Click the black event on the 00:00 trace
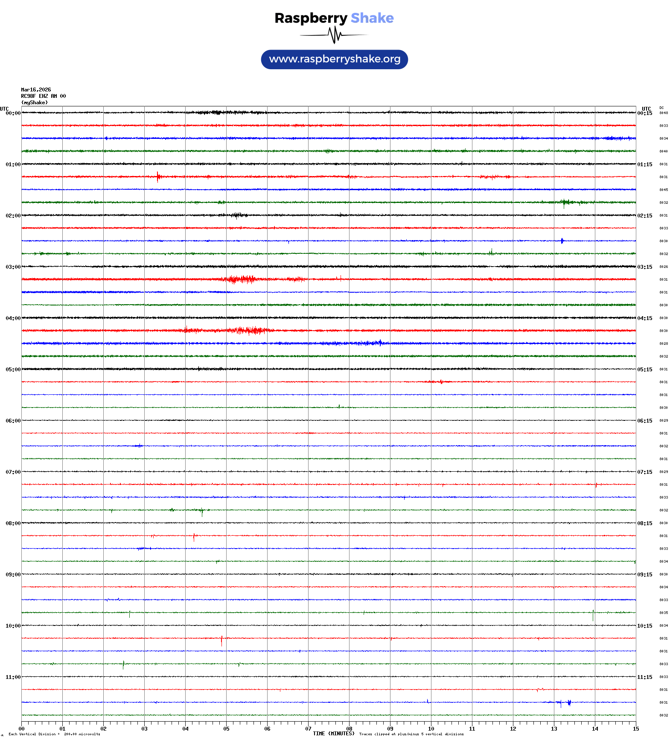Image resolution: width=670 pixels, height=740 pixels. (x=218, y=113)
